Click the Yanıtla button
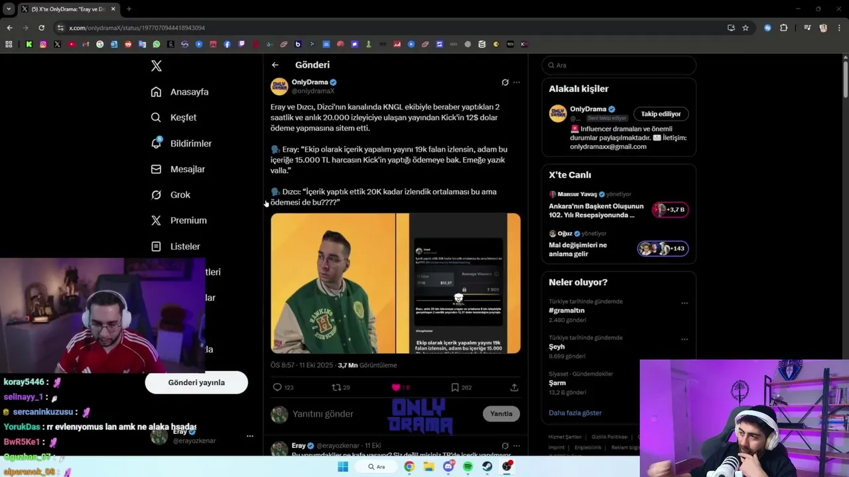 [501, 414]
